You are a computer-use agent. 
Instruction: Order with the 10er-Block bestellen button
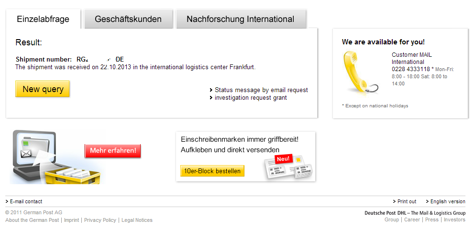pyautogui.click(x=212, y=171)
